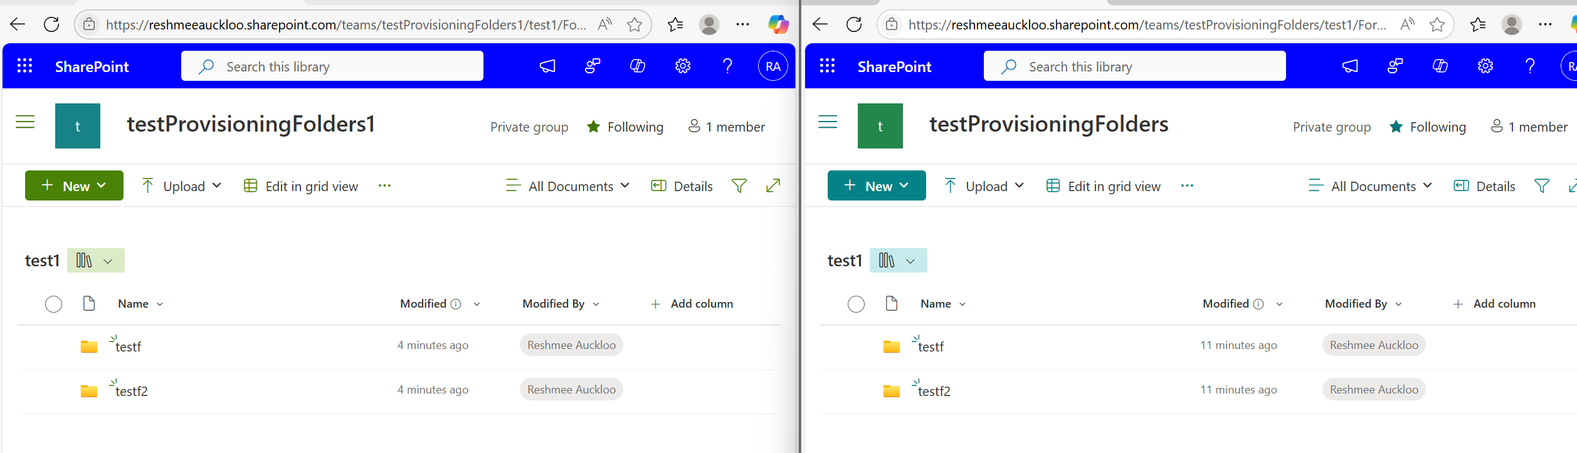Click the megaphone icon in the right SharePoint header

click(x=1350, y=66)
